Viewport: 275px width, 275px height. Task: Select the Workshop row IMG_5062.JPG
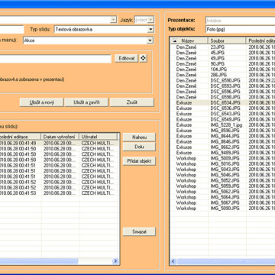tap(223, 192)
